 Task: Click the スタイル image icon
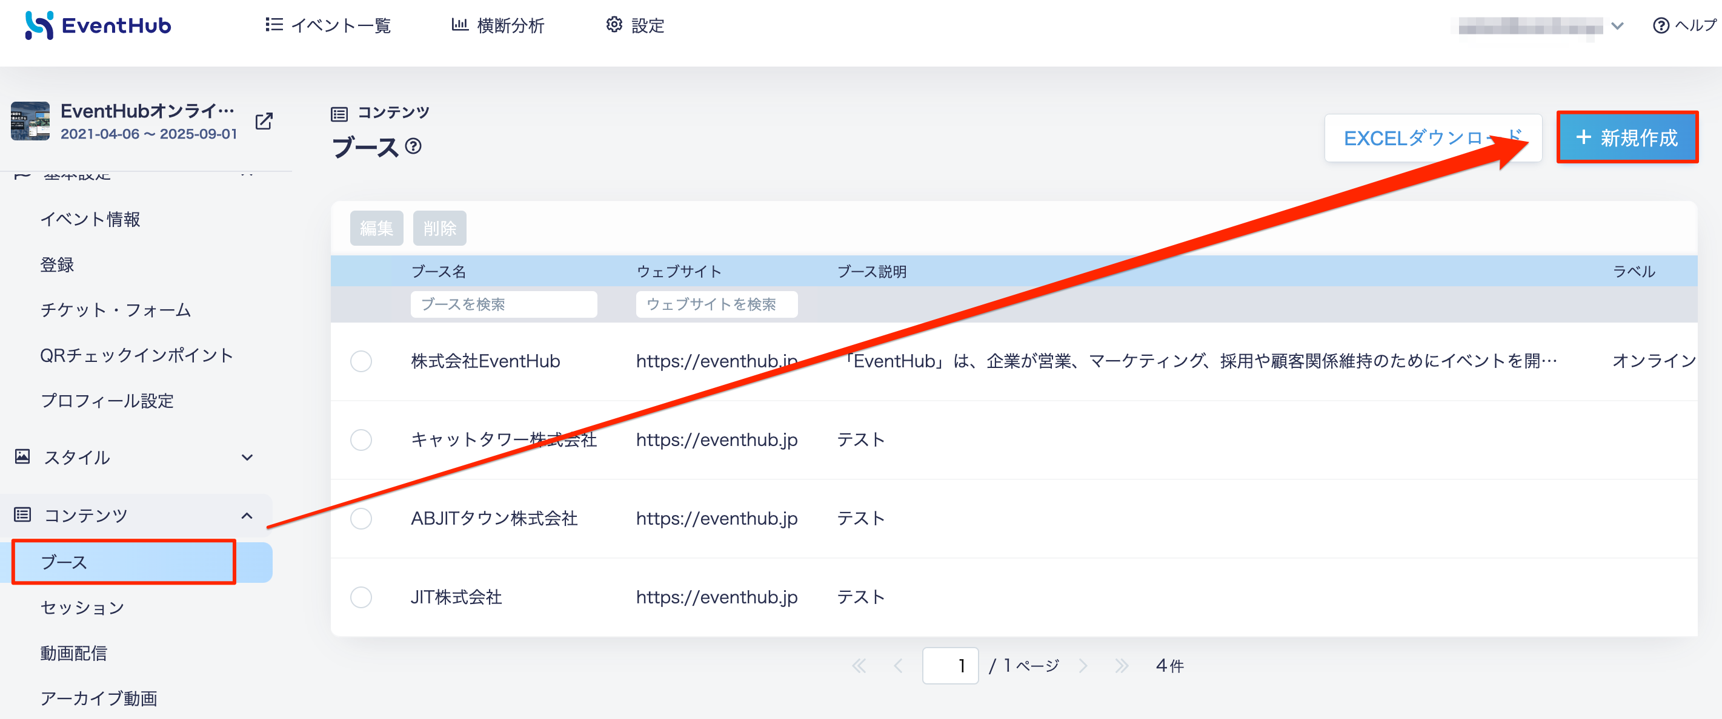click(x=22, y=456)
